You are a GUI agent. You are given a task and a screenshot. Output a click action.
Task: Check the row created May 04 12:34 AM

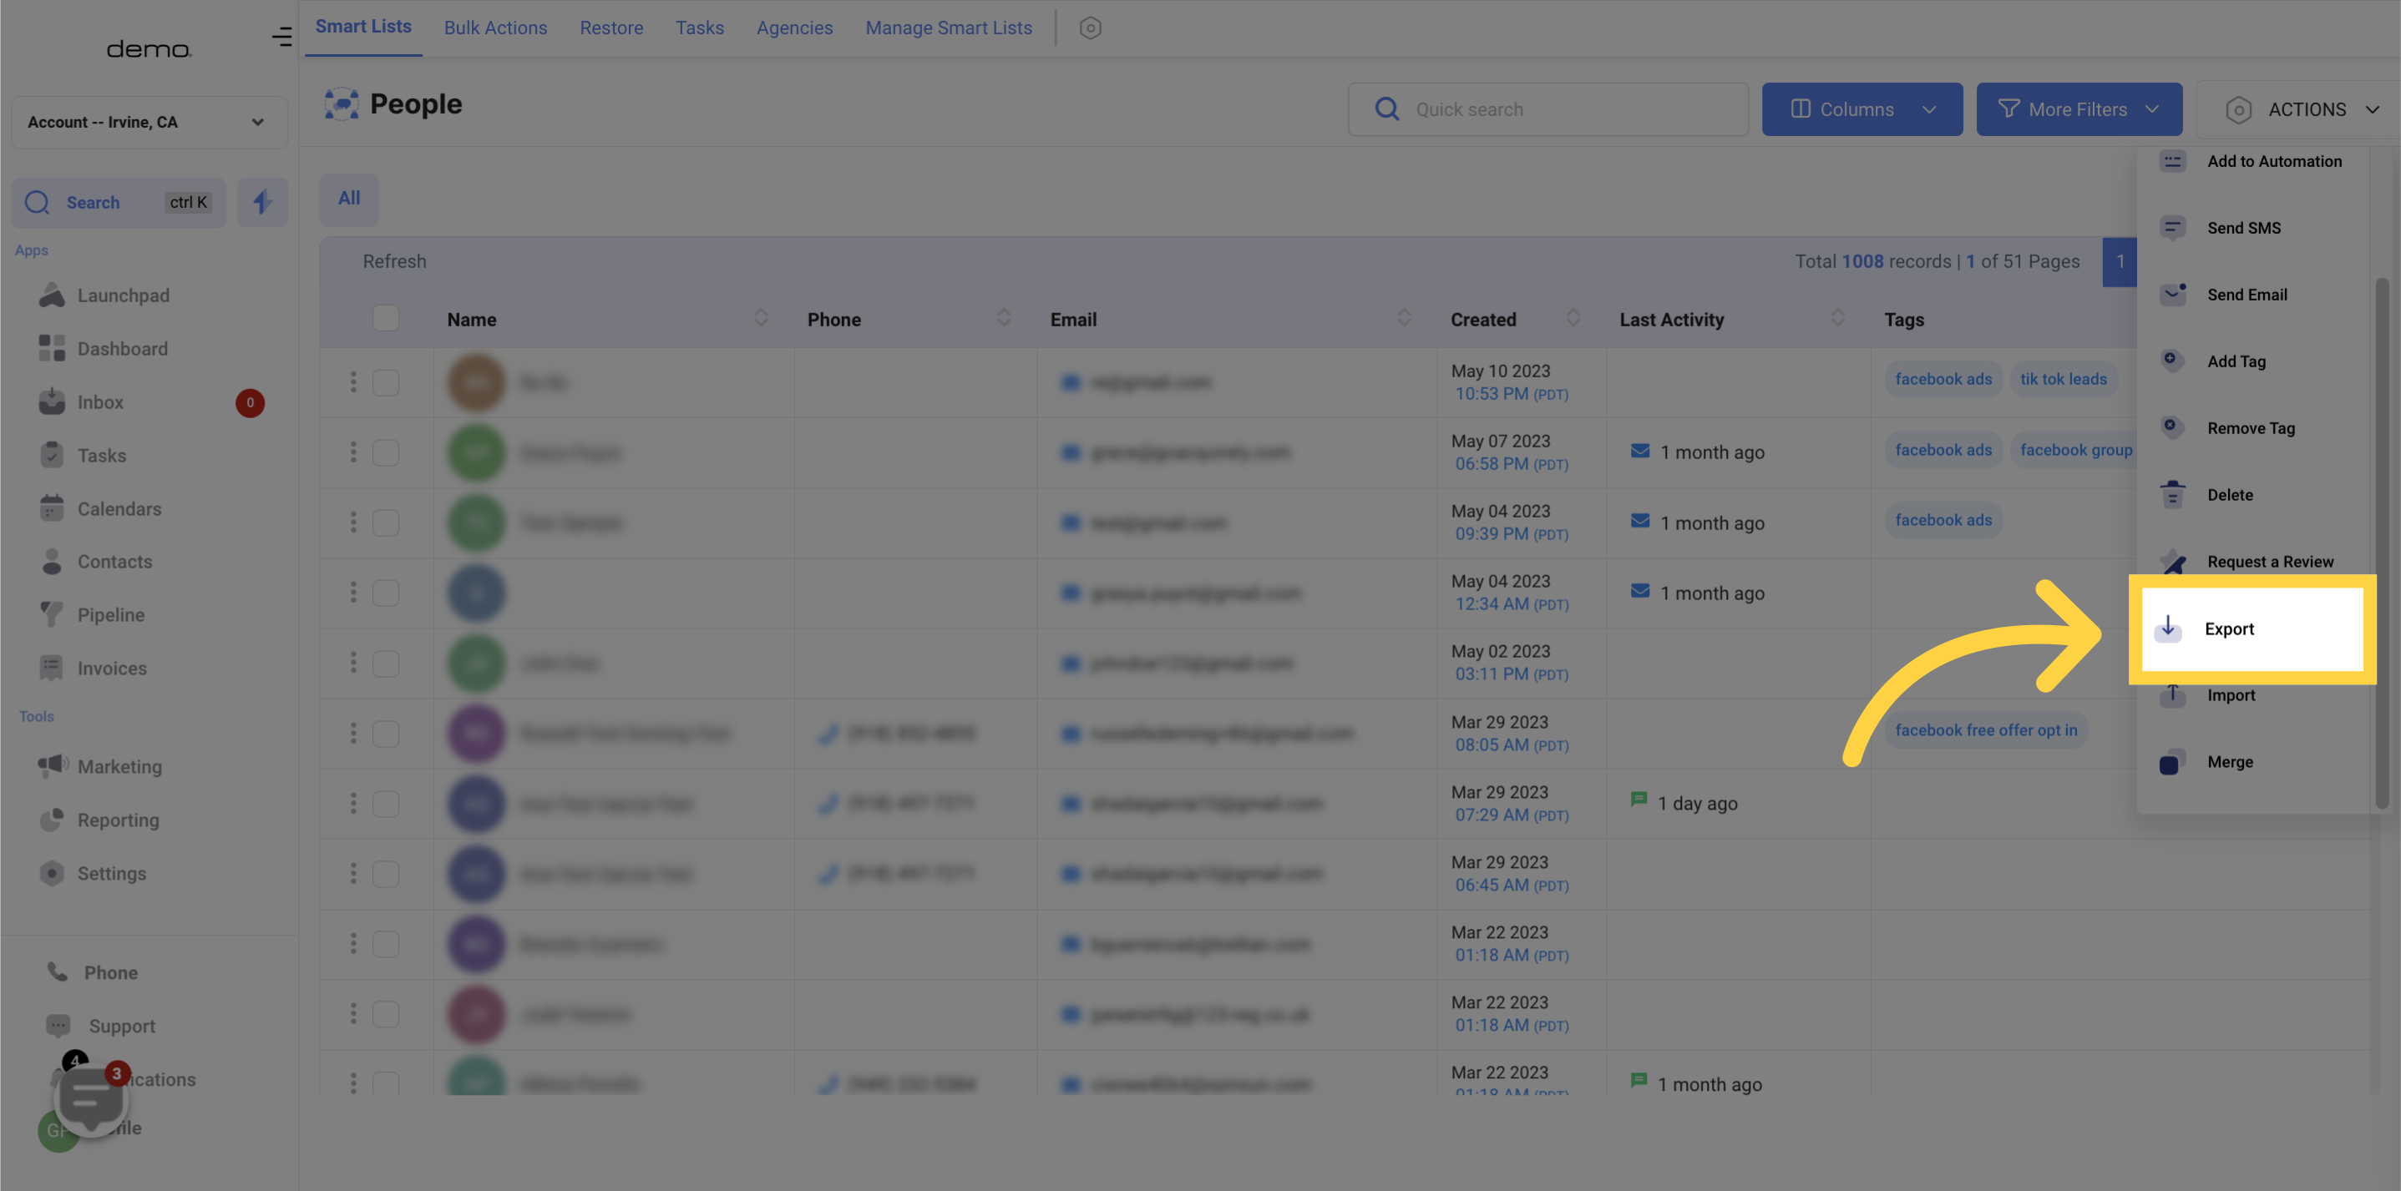386,593
